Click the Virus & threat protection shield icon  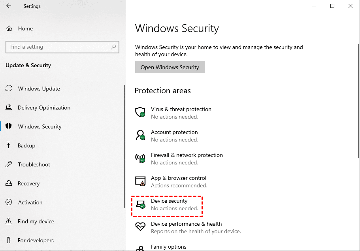140,112
